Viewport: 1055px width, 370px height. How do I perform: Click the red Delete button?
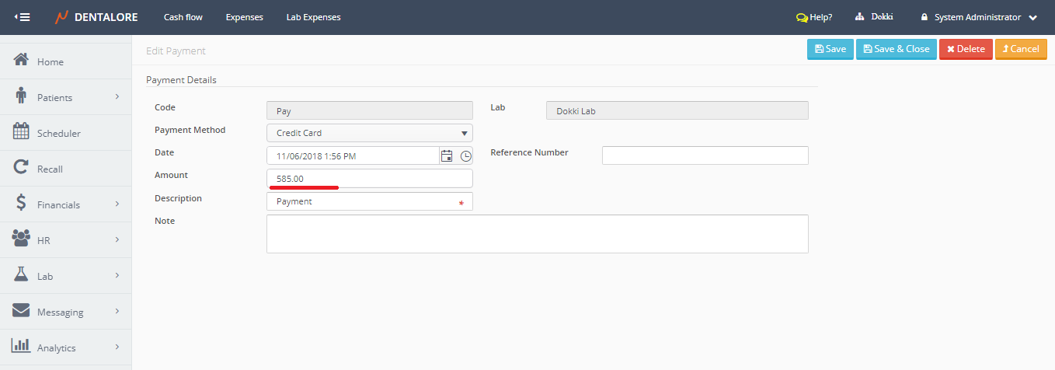coord(966,49)
